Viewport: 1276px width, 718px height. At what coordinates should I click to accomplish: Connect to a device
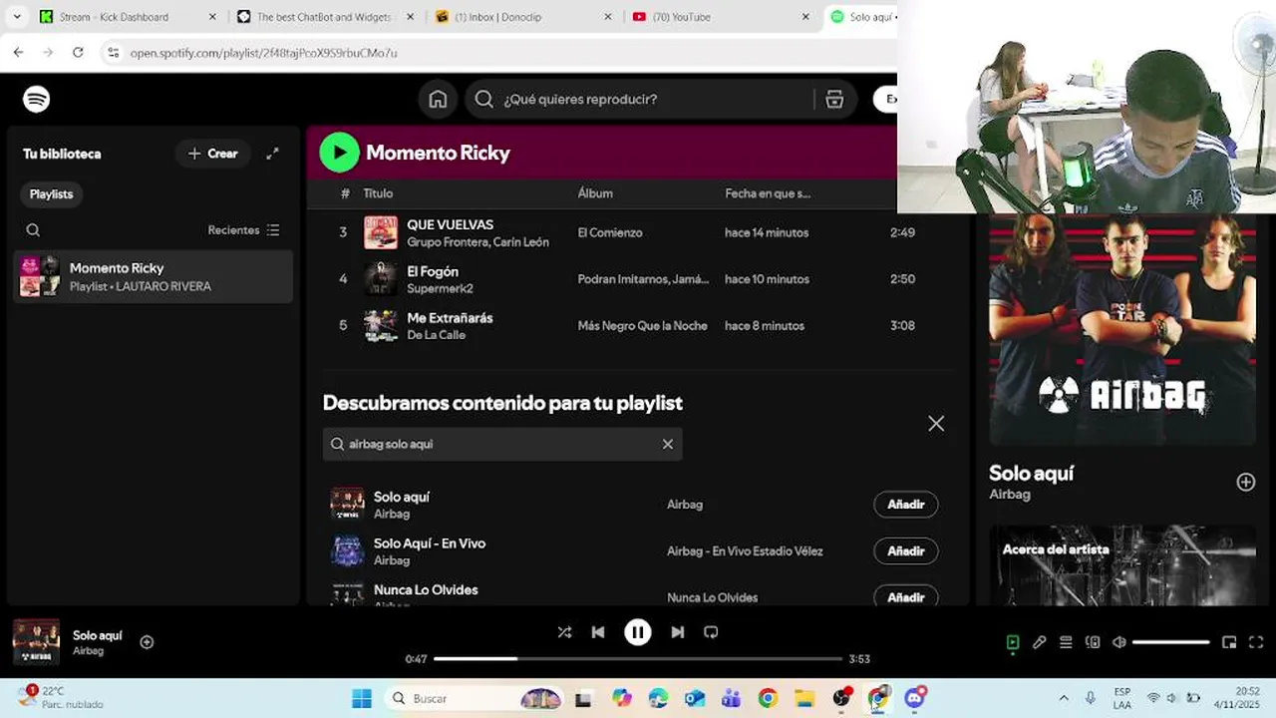[x=1093, y=642]
